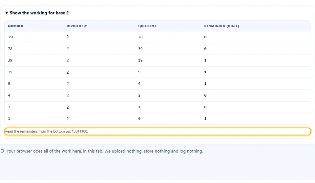The height and width of the screenshot is (183, 315).
Task: Select the remainder 1 in the 39 row
Action: pos(205,60)
